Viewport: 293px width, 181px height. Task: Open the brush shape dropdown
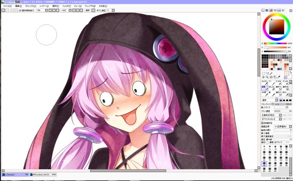(281, 115)
